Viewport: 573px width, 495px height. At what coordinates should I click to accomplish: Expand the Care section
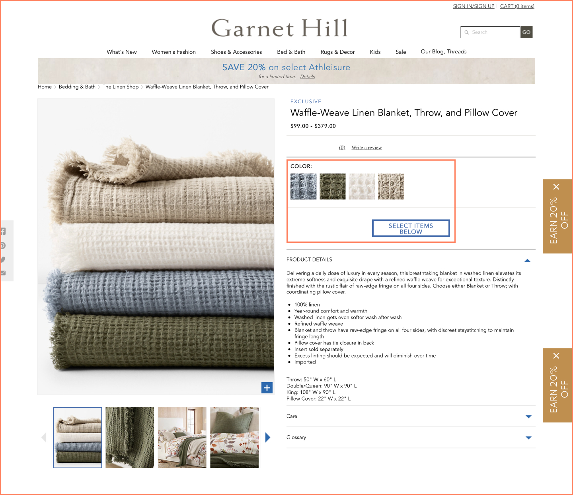528,416
